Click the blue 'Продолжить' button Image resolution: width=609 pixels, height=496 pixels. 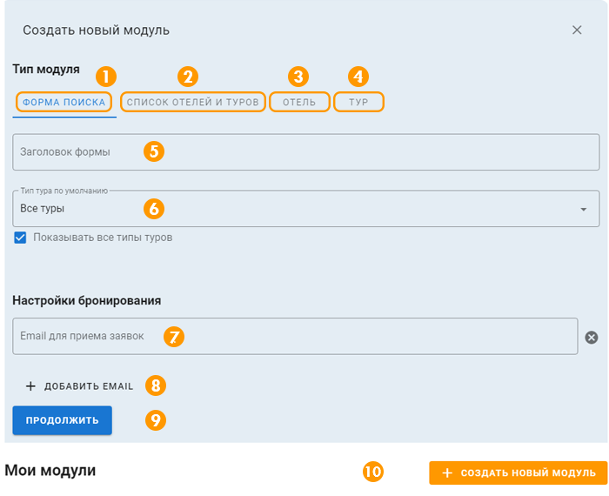click(62, 420)
